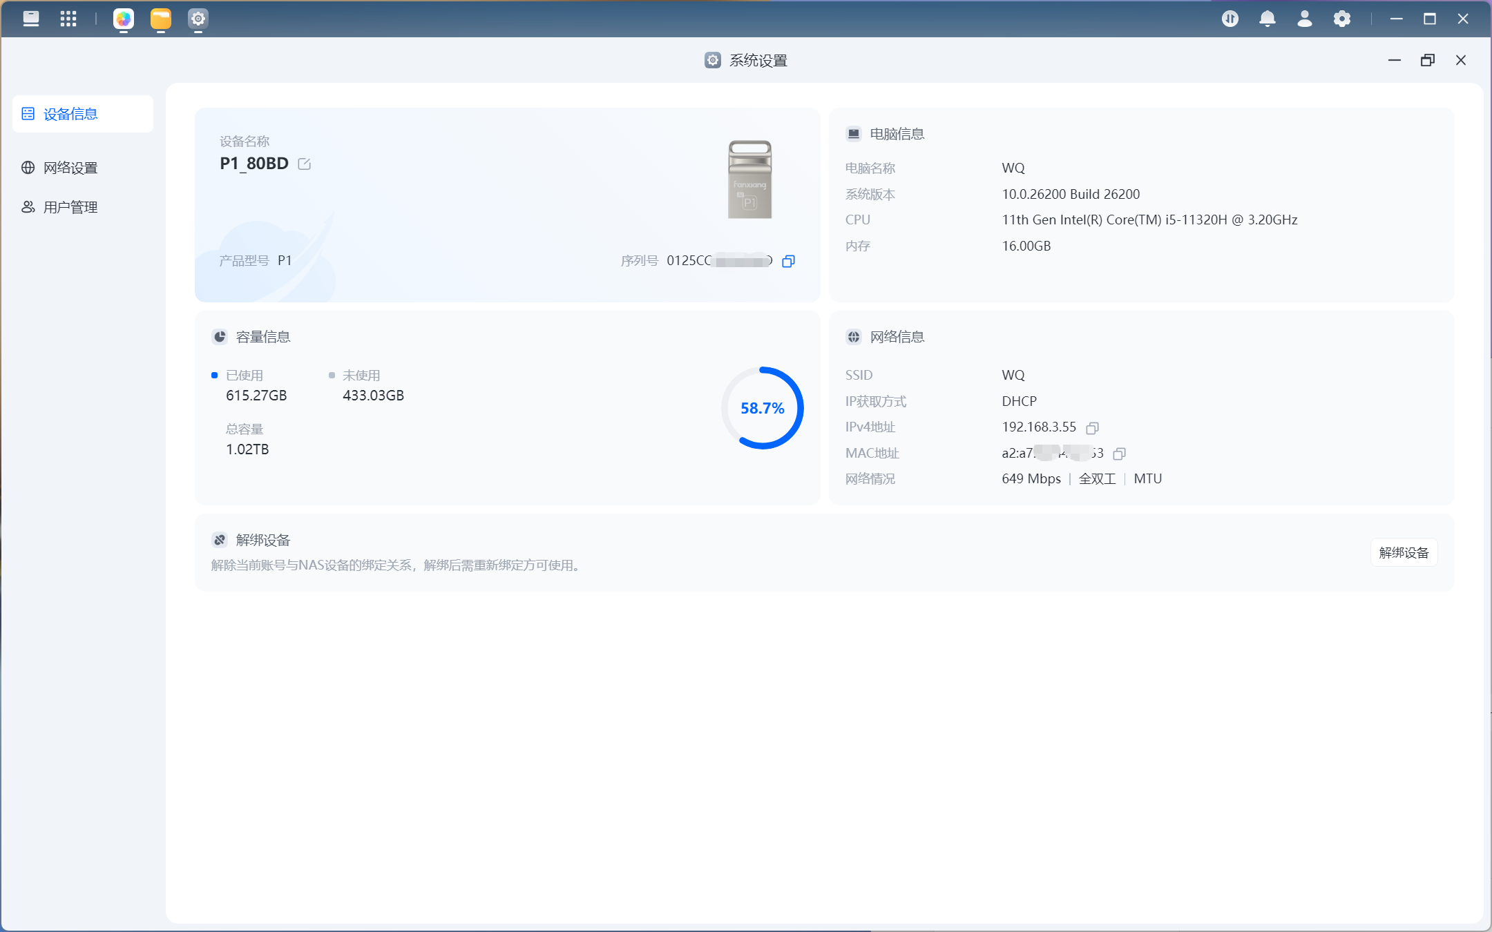Go to 用户管理 in the sidebar

(x=70, y=207)
